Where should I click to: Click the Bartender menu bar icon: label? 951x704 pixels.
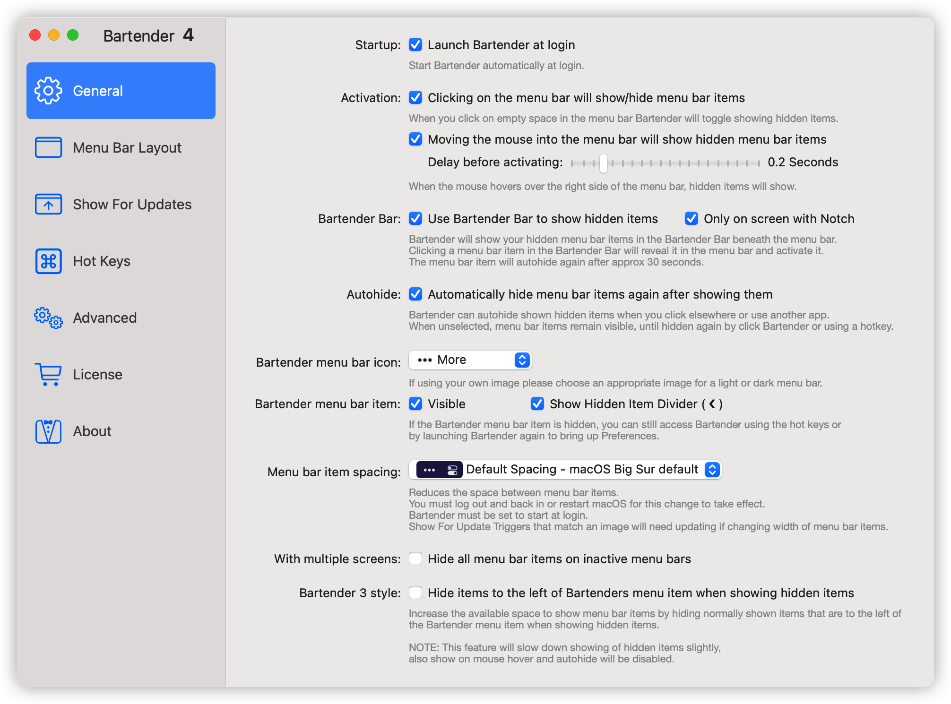point(328,362)
